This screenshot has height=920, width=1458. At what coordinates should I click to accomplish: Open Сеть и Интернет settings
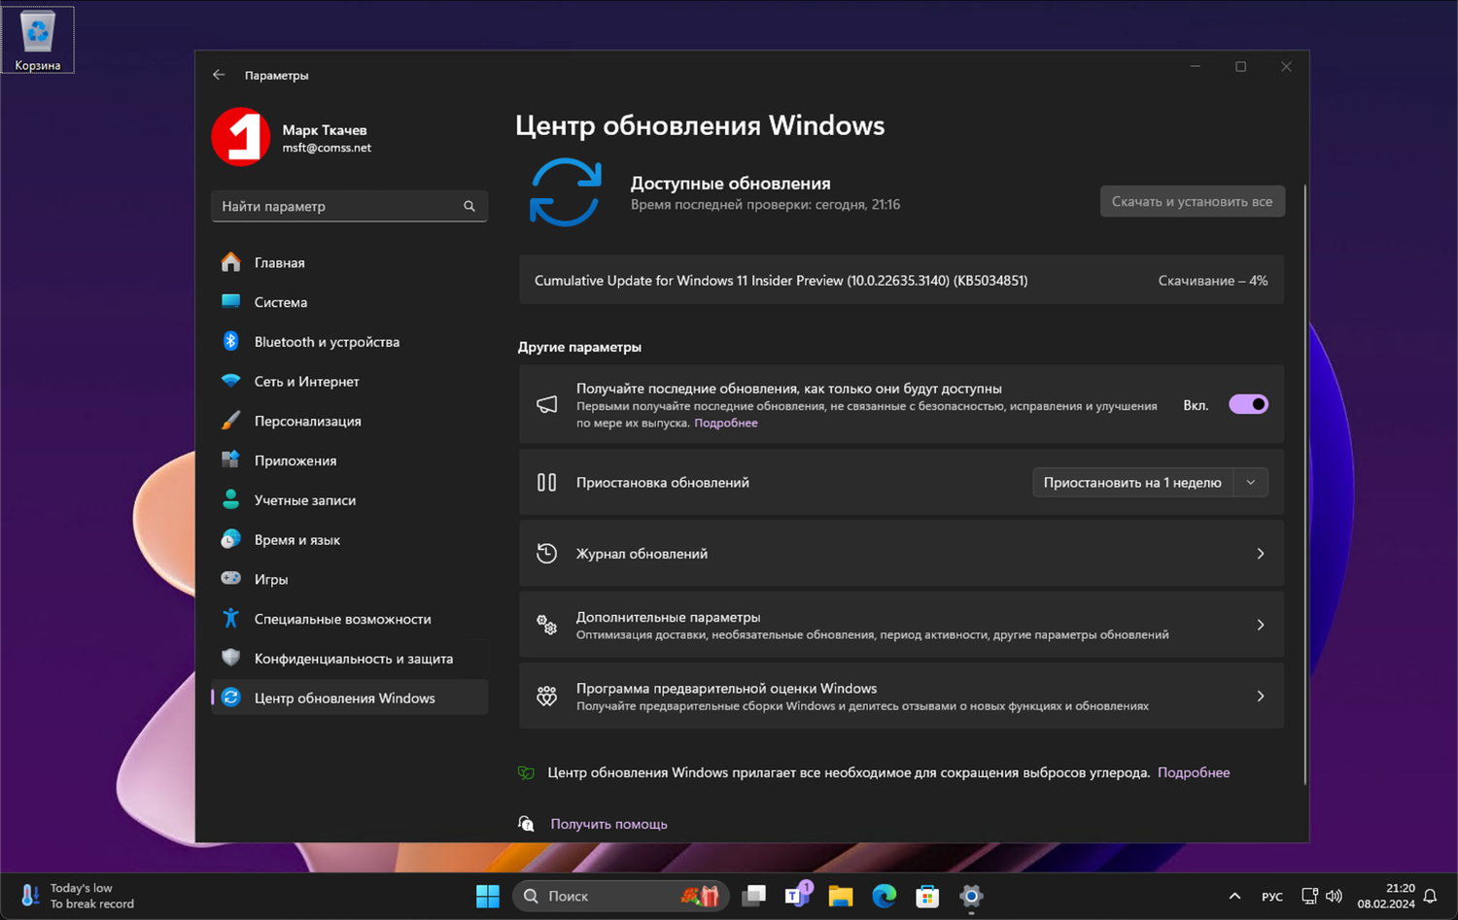(350, 381)
